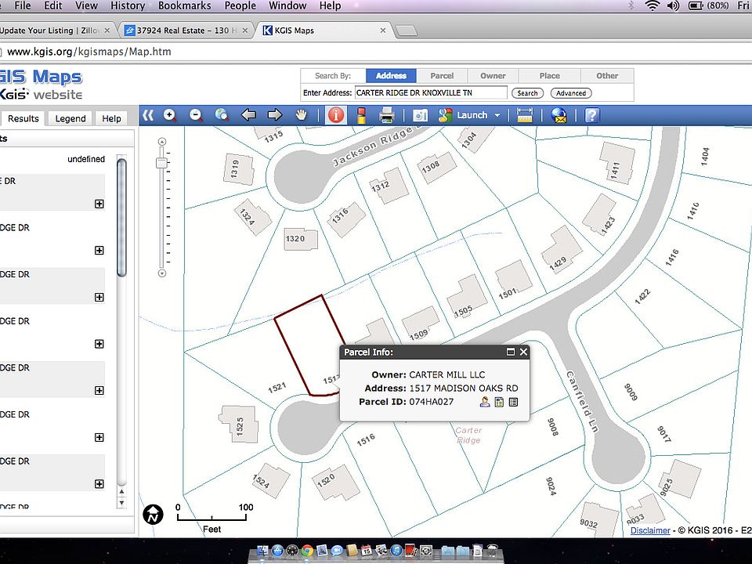Click the owner person icon in Parcel Info
Viewport: 752px width, 564px height.
point(485,402)
